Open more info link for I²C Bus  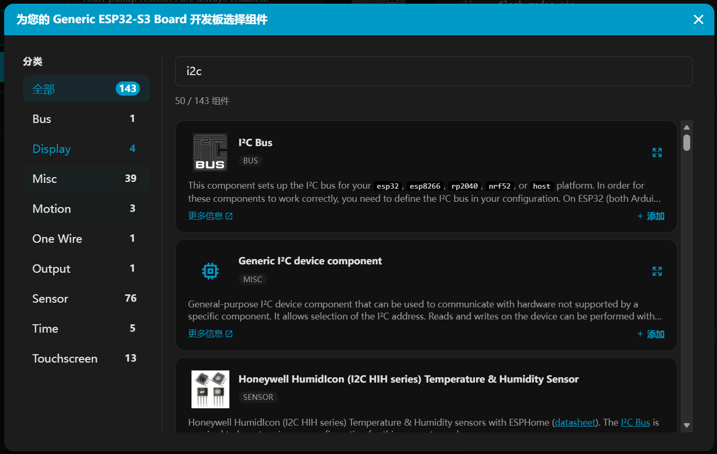point(210,216)
